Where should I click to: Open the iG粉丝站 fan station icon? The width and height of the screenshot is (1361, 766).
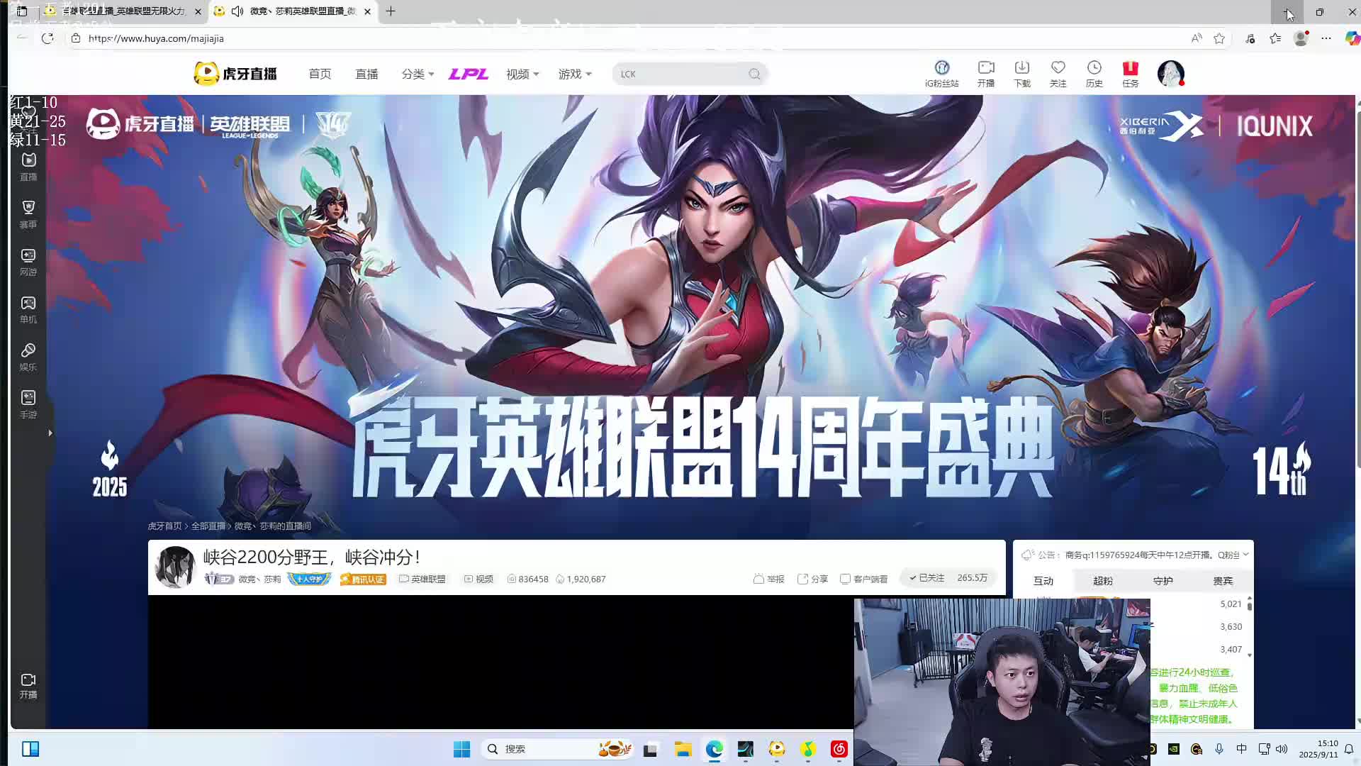(941, 74)
